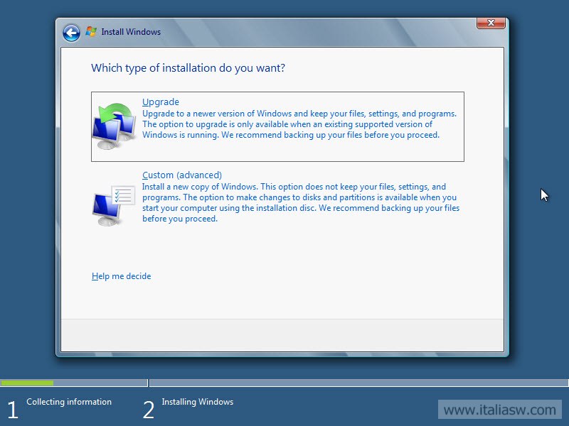
Task: Click the Installing Windows progress bar
Action: coord(359,383)
